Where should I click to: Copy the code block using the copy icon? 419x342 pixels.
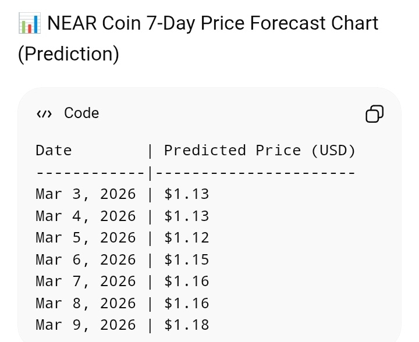coord(374,113)
